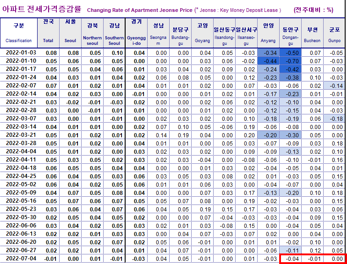Select Dongan-gu value -0.50 for 2022-01-03
This screenshot has width=347, height=264.
click(290, 53)
